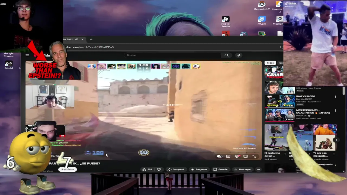Click the tab audio speaker icon

[x=76, y=39]
